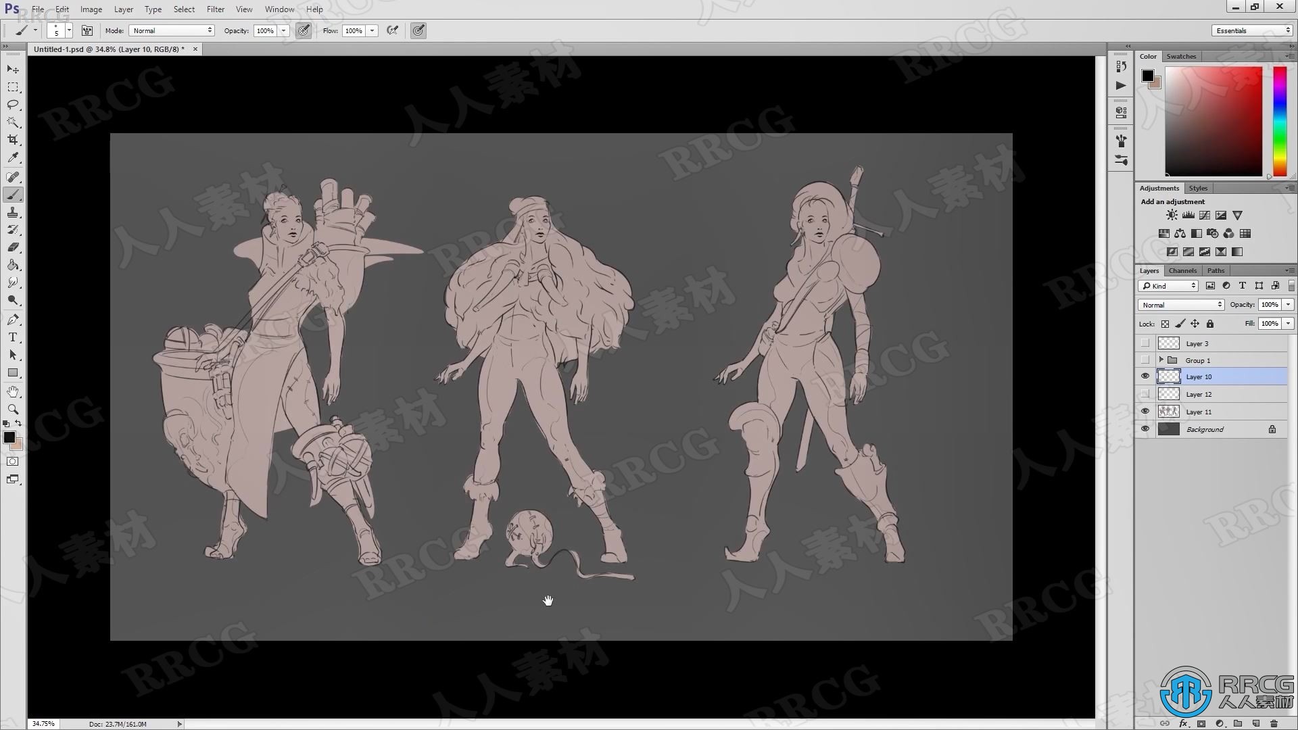Image resolution: width=1298 pixels, height=730 pixels.
Task: Hide Layer 11
Action: (x=1145, y=412)
